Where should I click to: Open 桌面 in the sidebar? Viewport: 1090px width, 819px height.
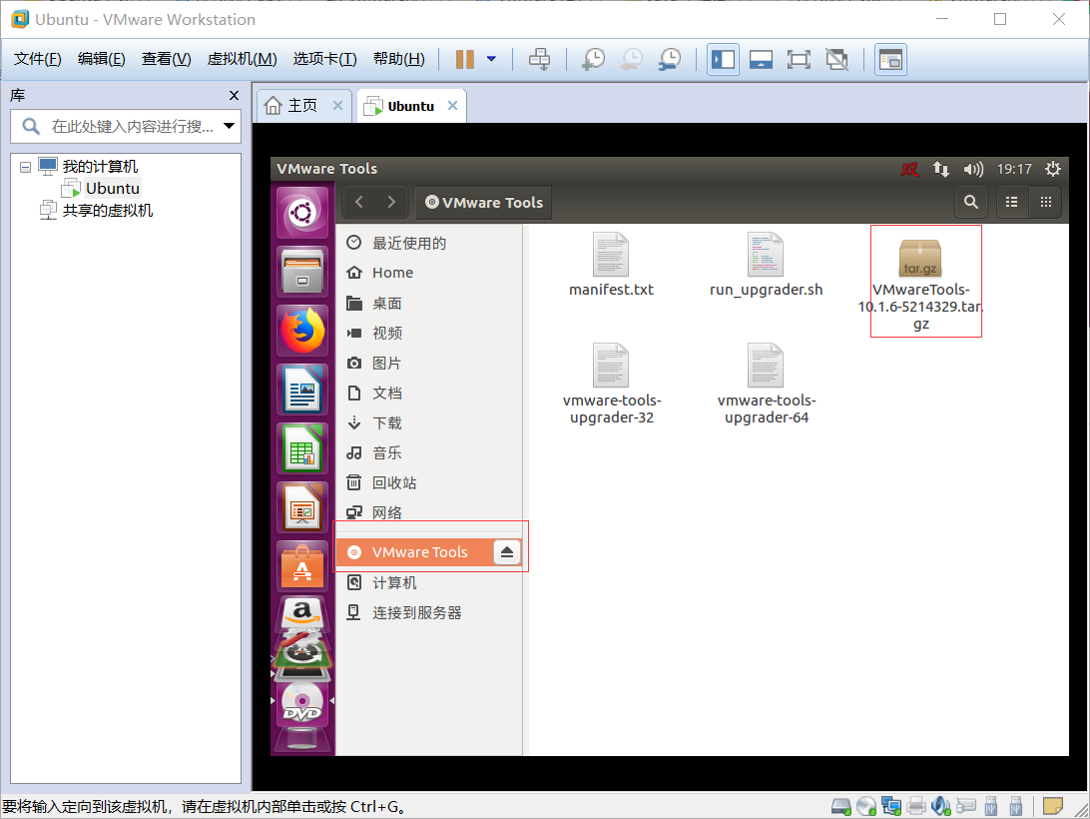pyautogui.click(x=428, y=304)
